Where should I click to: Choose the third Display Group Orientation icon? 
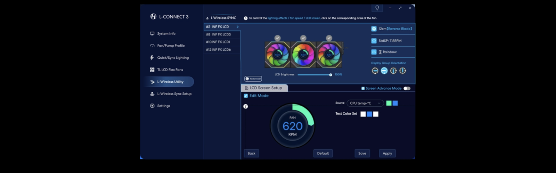coord(393,71)
